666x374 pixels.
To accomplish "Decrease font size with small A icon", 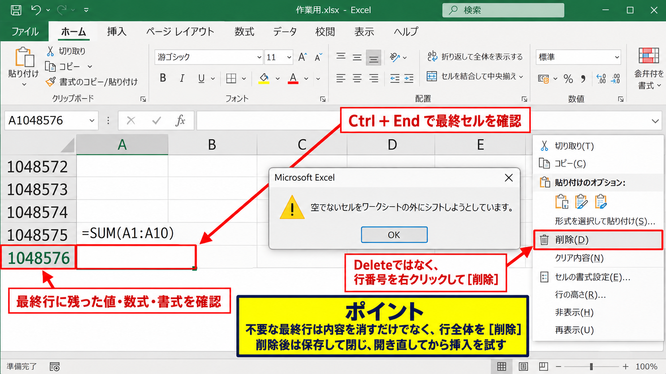I will [x=318, y=57].
